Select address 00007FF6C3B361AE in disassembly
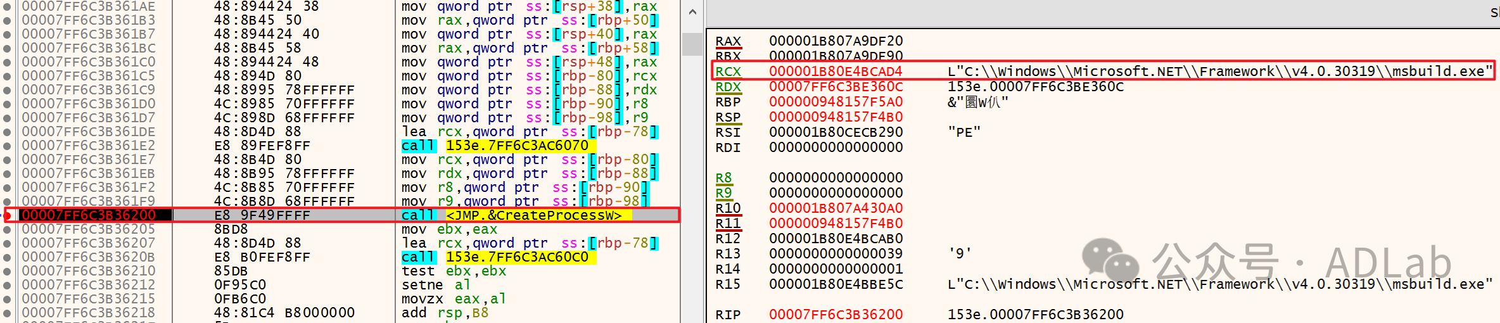The height and width of the screenshot is (323, 1500). click(89, 6)
